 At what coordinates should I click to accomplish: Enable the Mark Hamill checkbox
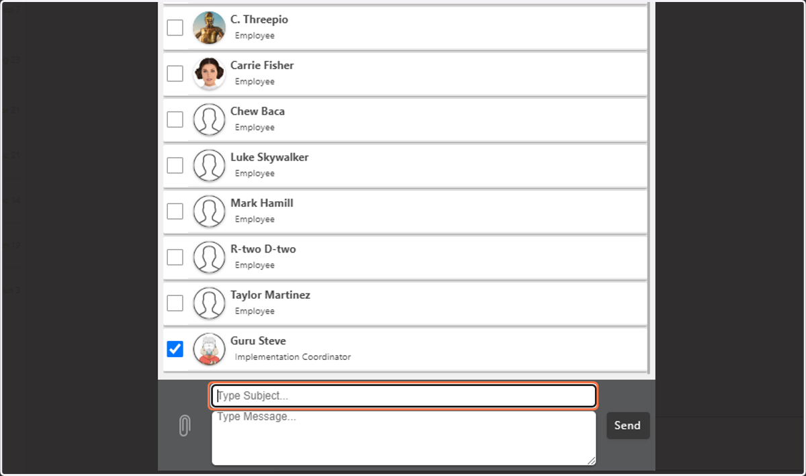tap(175, 211)
